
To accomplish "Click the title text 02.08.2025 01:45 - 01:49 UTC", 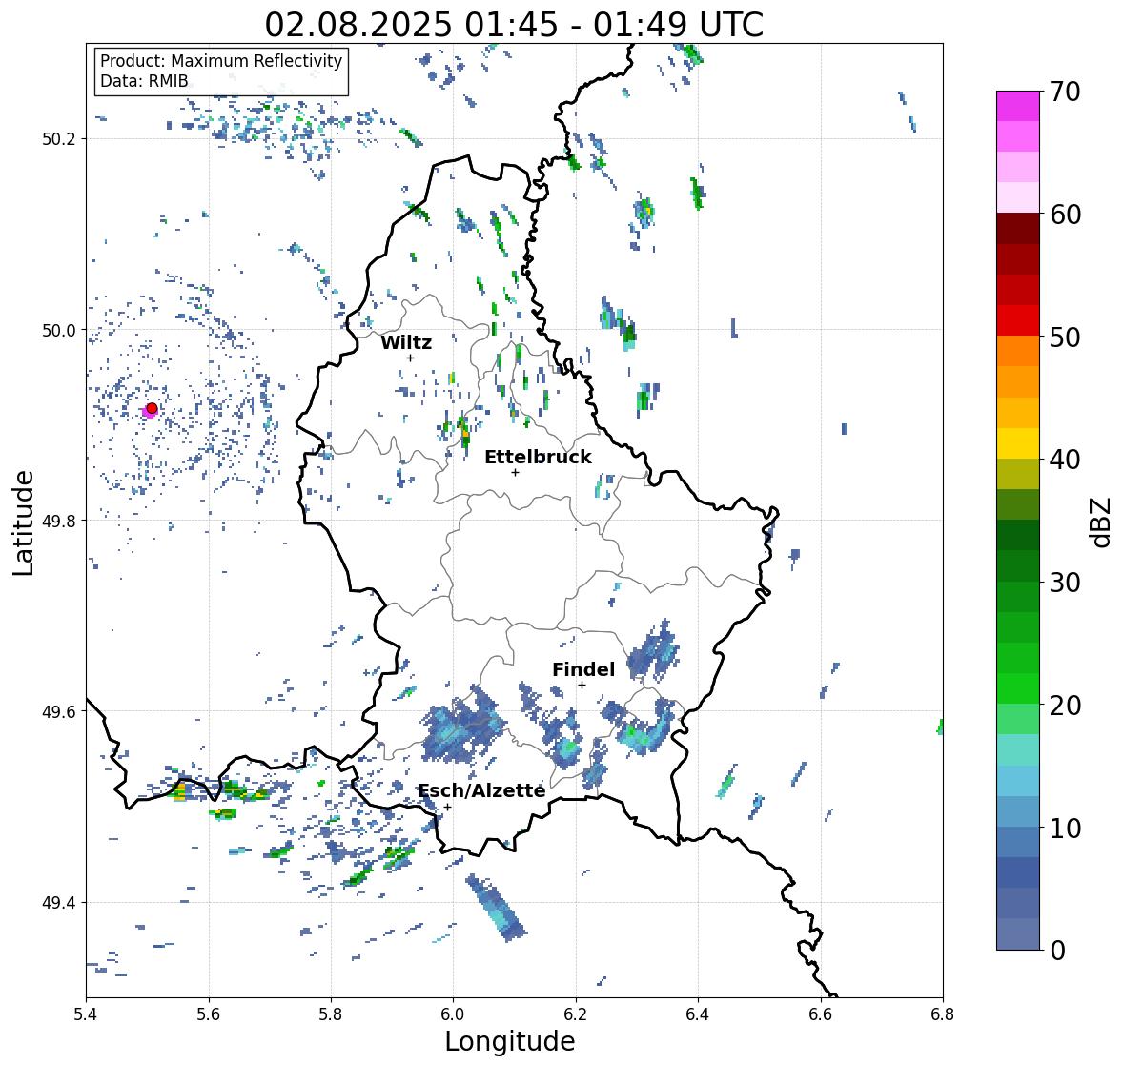I will [514, 25].
